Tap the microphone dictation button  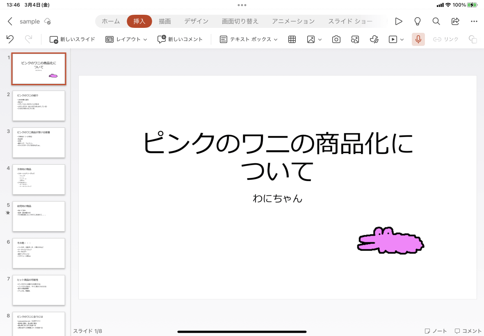[x=418, y=39]
